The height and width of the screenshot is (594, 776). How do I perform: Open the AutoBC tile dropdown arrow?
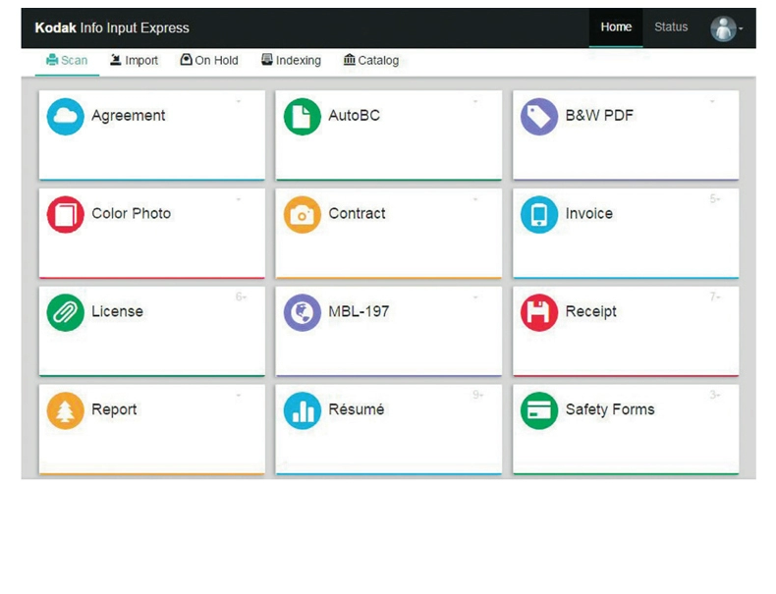(x=475, y=101)
